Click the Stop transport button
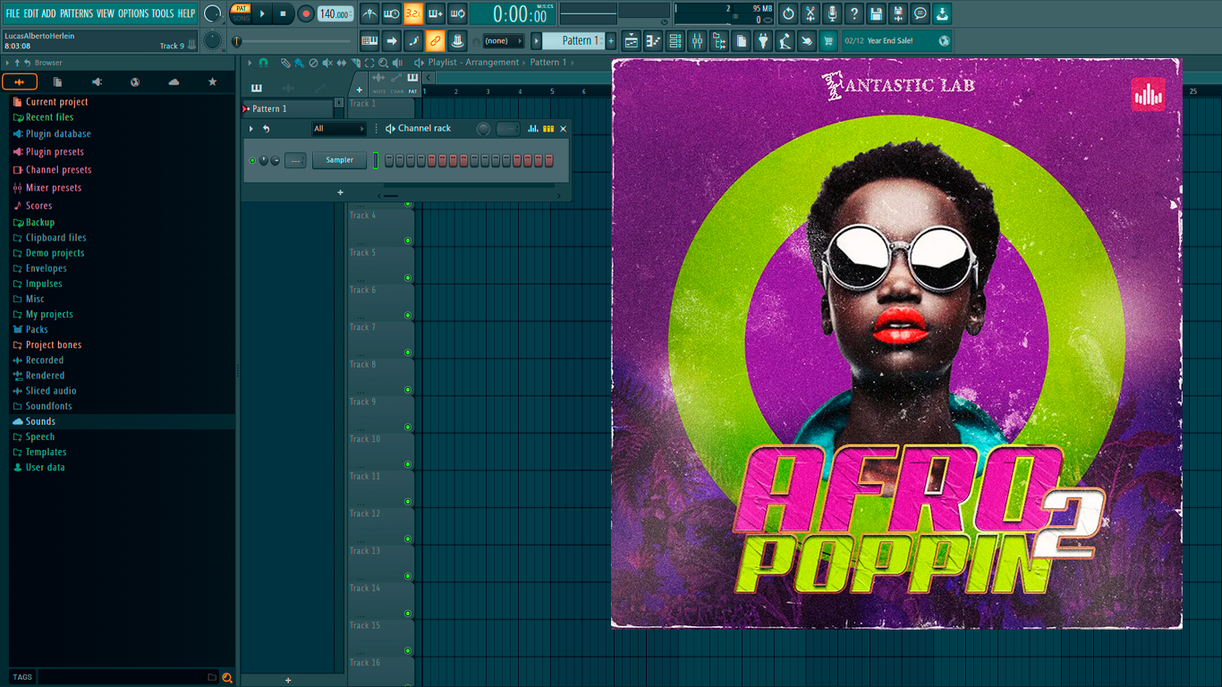Image resolution: width=1222 pixels, height=687 pixels. click(x=284, y=13)
